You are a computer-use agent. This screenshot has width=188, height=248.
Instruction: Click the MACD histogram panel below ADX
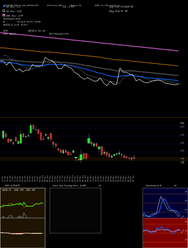pyautogui.click(x=23, y=233)
